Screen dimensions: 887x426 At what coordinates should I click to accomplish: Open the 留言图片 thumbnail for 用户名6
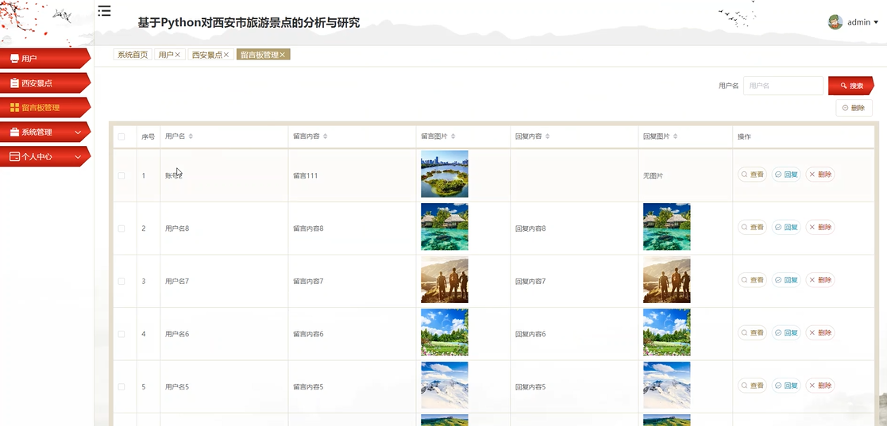tap(445, 332)
